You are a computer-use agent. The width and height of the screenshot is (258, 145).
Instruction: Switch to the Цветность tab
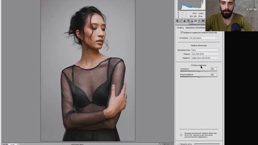190,28
